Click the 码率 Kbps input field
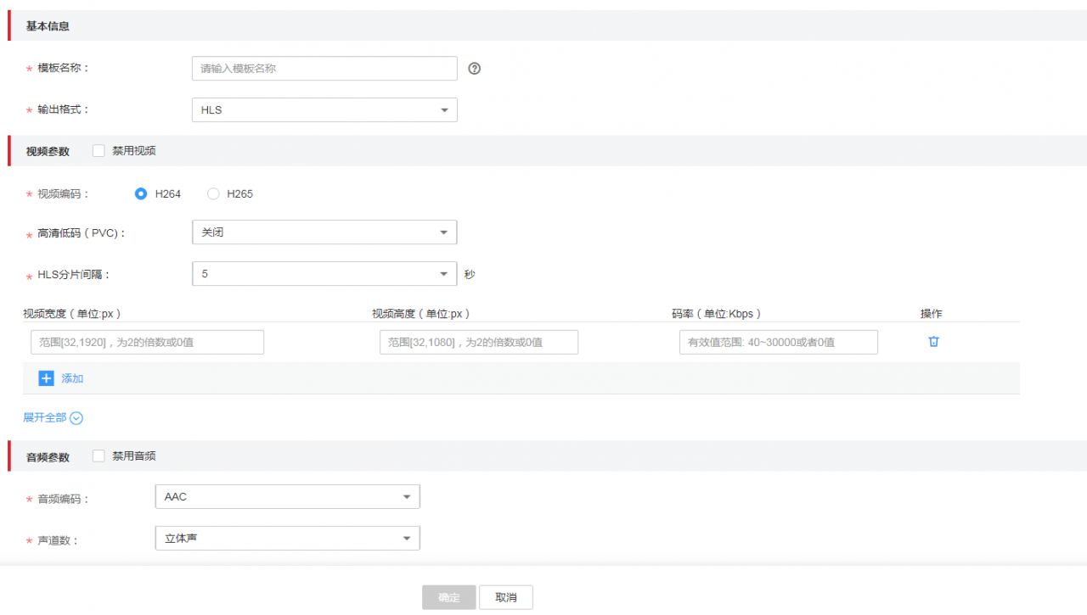 click(x=779, y=343)
